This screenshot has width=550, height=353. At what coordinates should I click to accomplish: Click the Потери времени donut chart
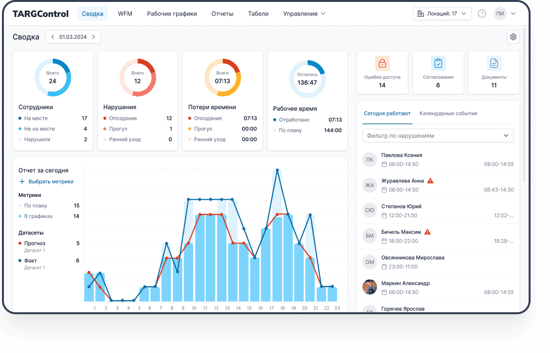223,78
